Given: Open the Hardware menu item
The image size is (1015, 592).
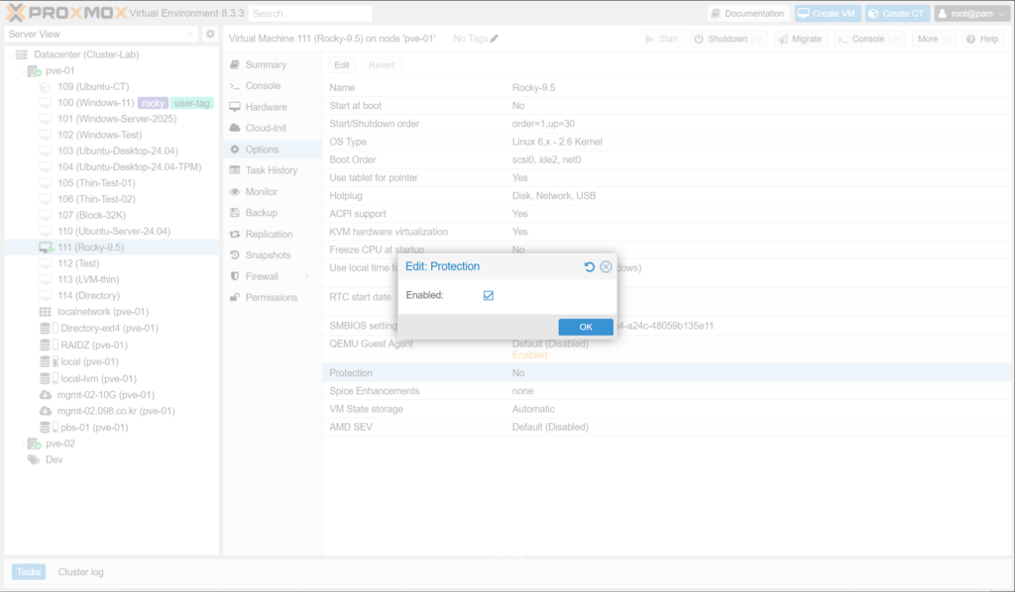Looking at the screenshot, I should [x=266, y=107].
